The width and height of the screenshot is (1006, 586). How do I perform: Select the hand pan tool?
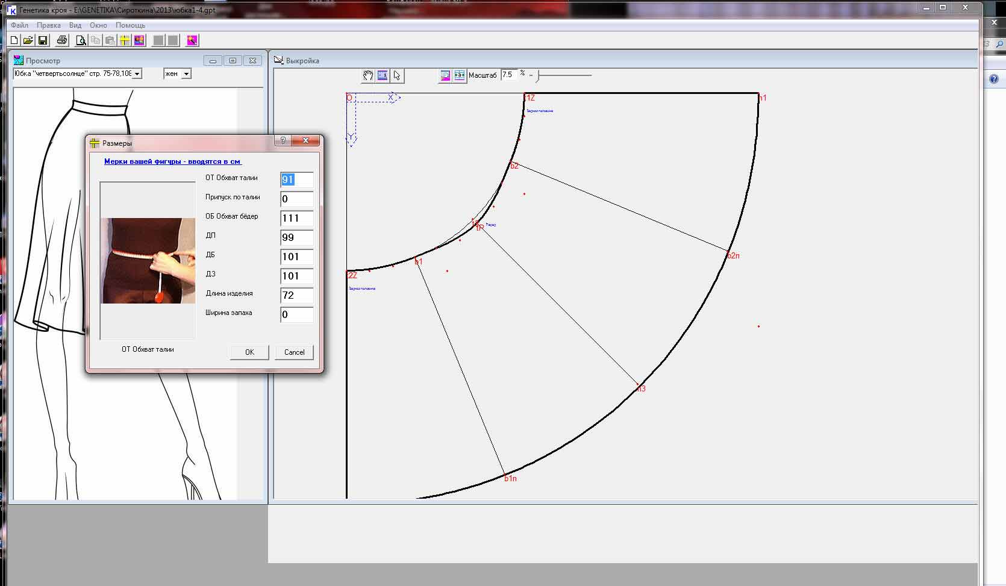[367, 75]
